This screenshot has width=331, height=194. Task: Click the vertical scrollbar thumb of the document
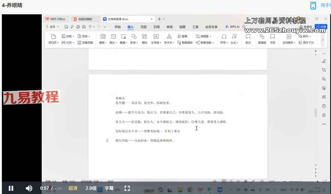[x=316, y=113]
